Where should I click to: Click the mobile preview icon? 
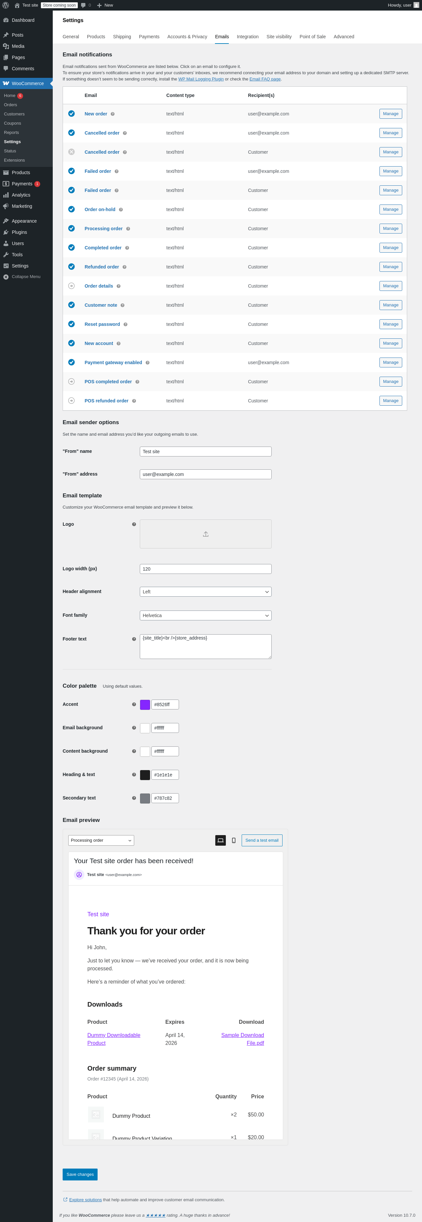[234, 840]
